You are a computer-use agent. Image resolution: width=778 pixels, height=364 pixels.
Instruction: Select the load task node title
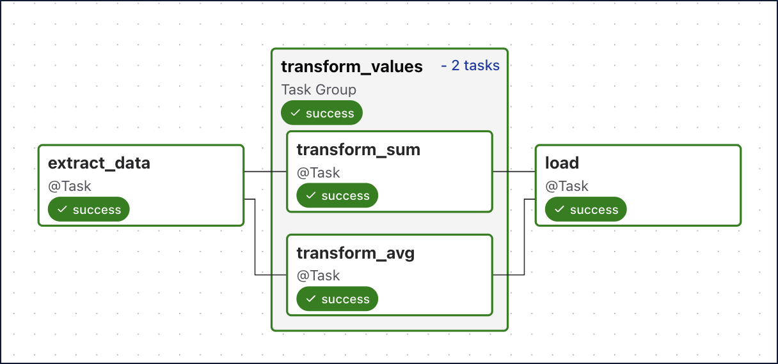tap(562, 163)
